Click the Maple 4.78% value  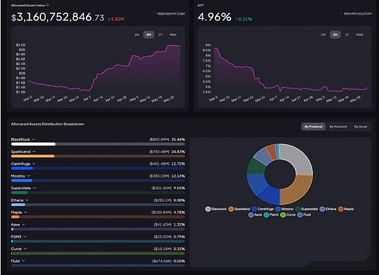179,213
